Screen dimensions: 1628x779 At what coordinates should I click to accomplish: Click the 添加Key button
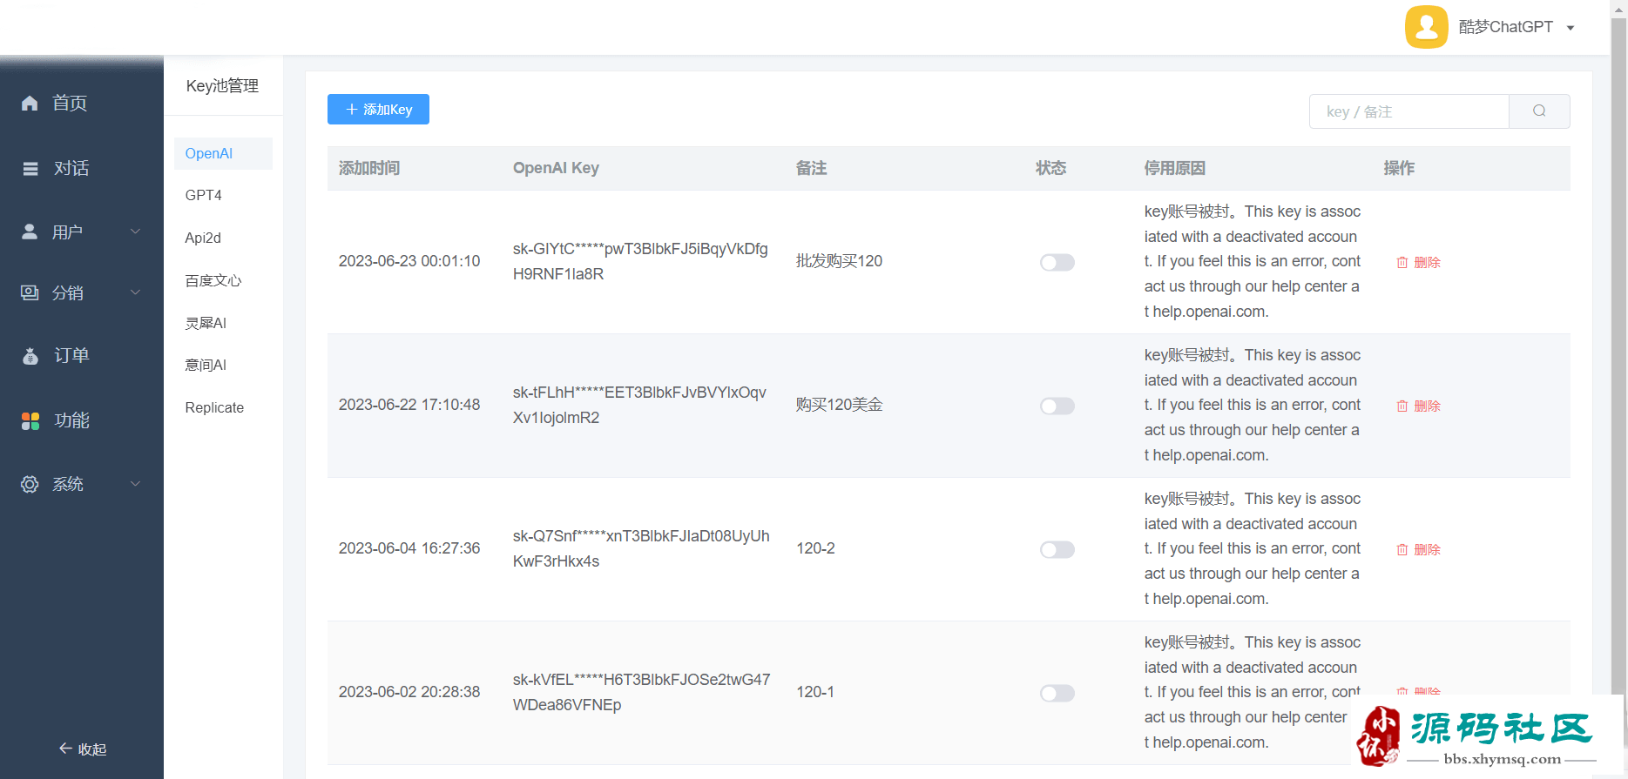tap(378, 110)
